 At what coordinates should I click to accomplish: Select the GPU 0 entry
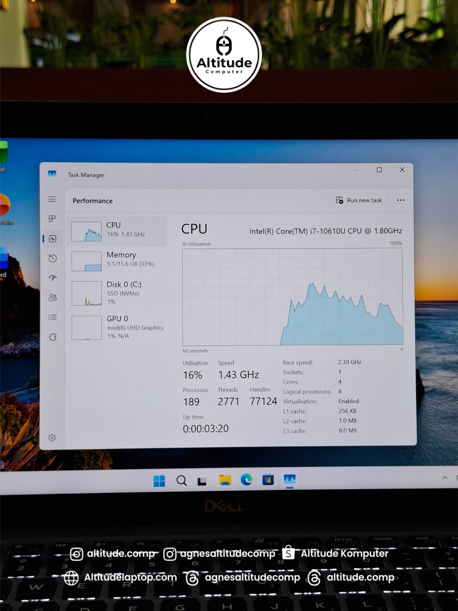click(x=118, y=327)
